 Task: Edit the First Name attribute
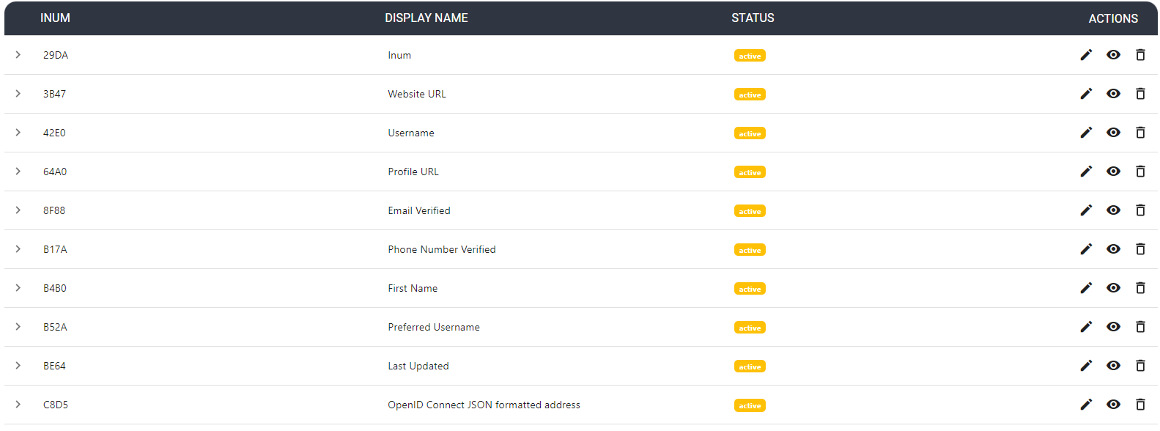(1086, 288)
